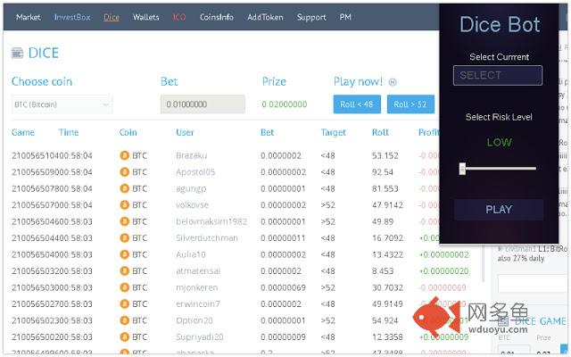Open the Wallets menu item
The width and height of the screenshot is (571, 357).
(x=145, y=17)
